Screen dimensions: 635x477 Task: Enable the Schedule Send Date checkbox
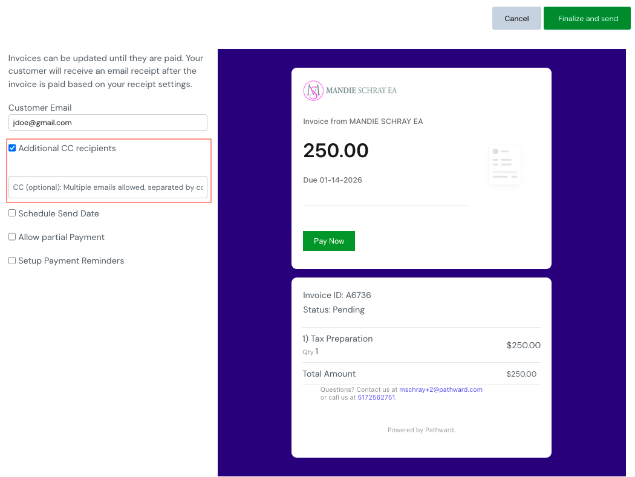[x=12, y=213]
